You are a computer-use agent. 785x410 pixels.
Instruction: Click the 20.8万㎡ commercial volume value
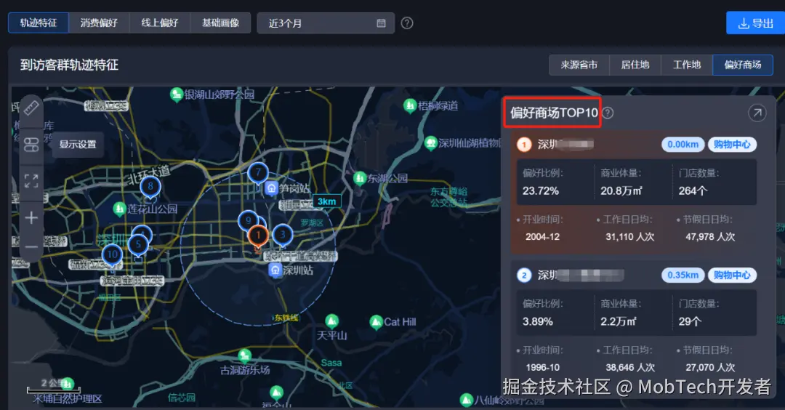coord(621,191)
